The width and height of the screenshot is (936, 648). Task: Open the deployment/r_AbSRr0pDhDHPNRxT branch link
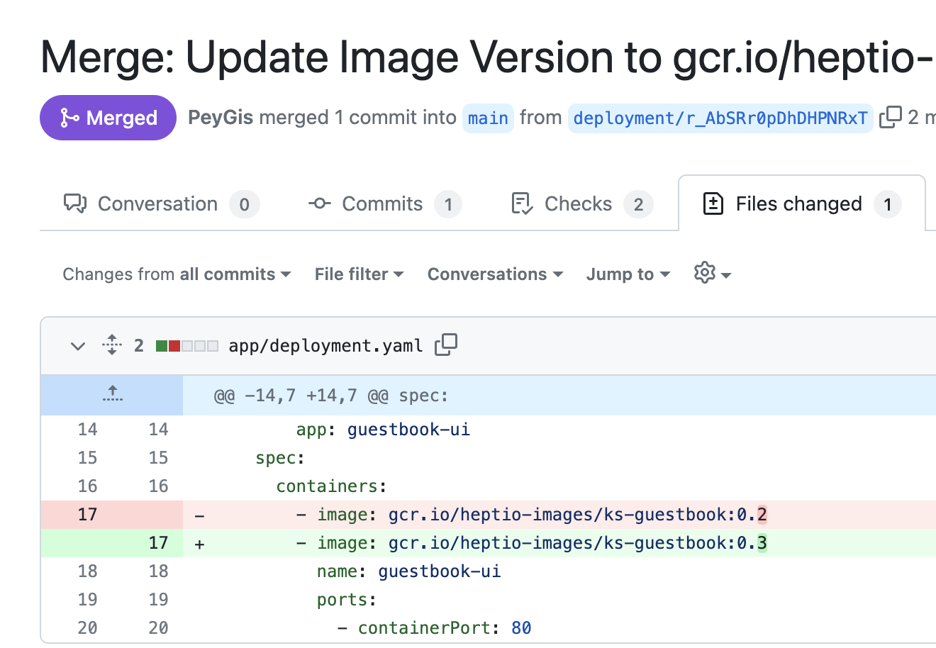click(x=720, y=118)
